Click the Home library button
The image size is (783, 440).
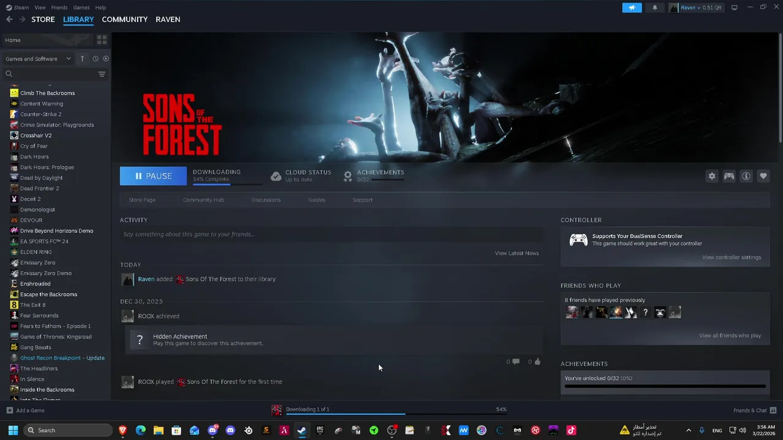47,40
